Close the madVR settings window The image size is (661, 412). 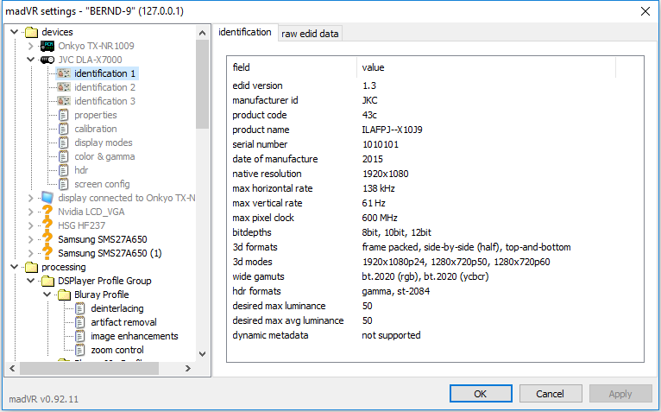(x=645, y=11)
